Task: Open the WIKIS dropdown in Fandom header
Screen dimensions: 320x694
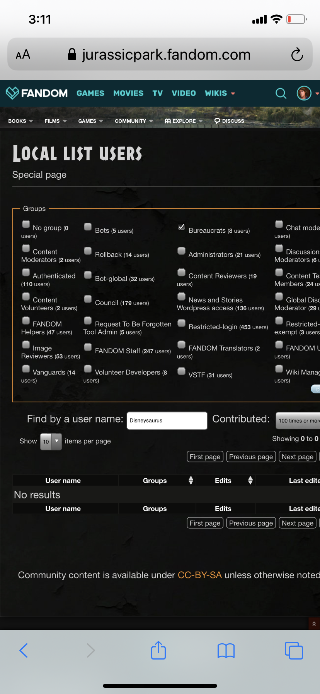Action: 220,93
